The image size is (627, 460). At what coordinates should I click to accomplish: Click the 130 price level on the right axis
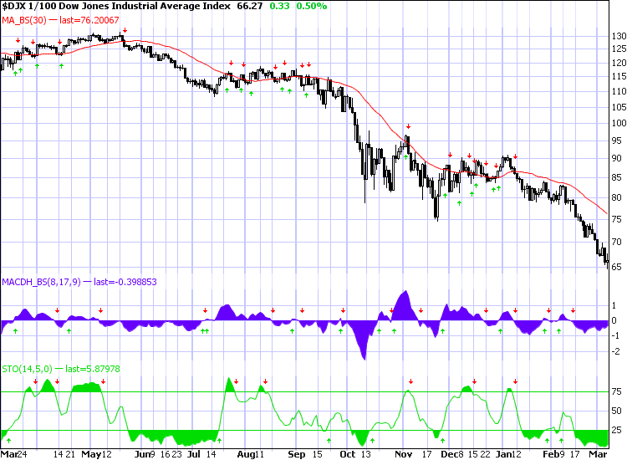click(x=619, y=37)
